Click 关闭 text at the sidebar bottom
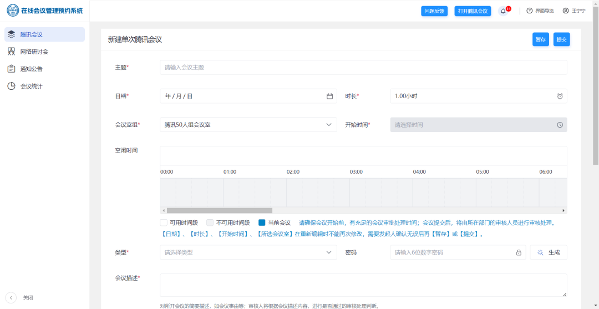The height and width of the screenshot is (309, 599). click(x=28, y=297)
